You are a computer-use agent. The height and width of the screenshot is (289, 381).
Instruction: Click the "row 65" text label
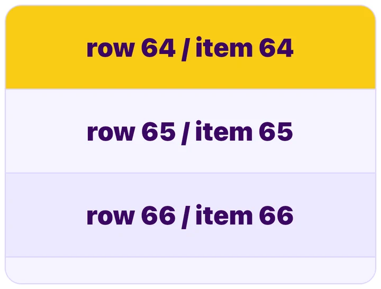(131, 131)
